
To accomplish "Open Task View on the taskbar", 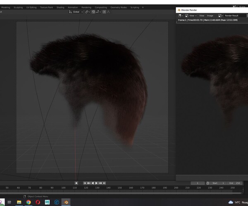I will [x=10, y=202].
